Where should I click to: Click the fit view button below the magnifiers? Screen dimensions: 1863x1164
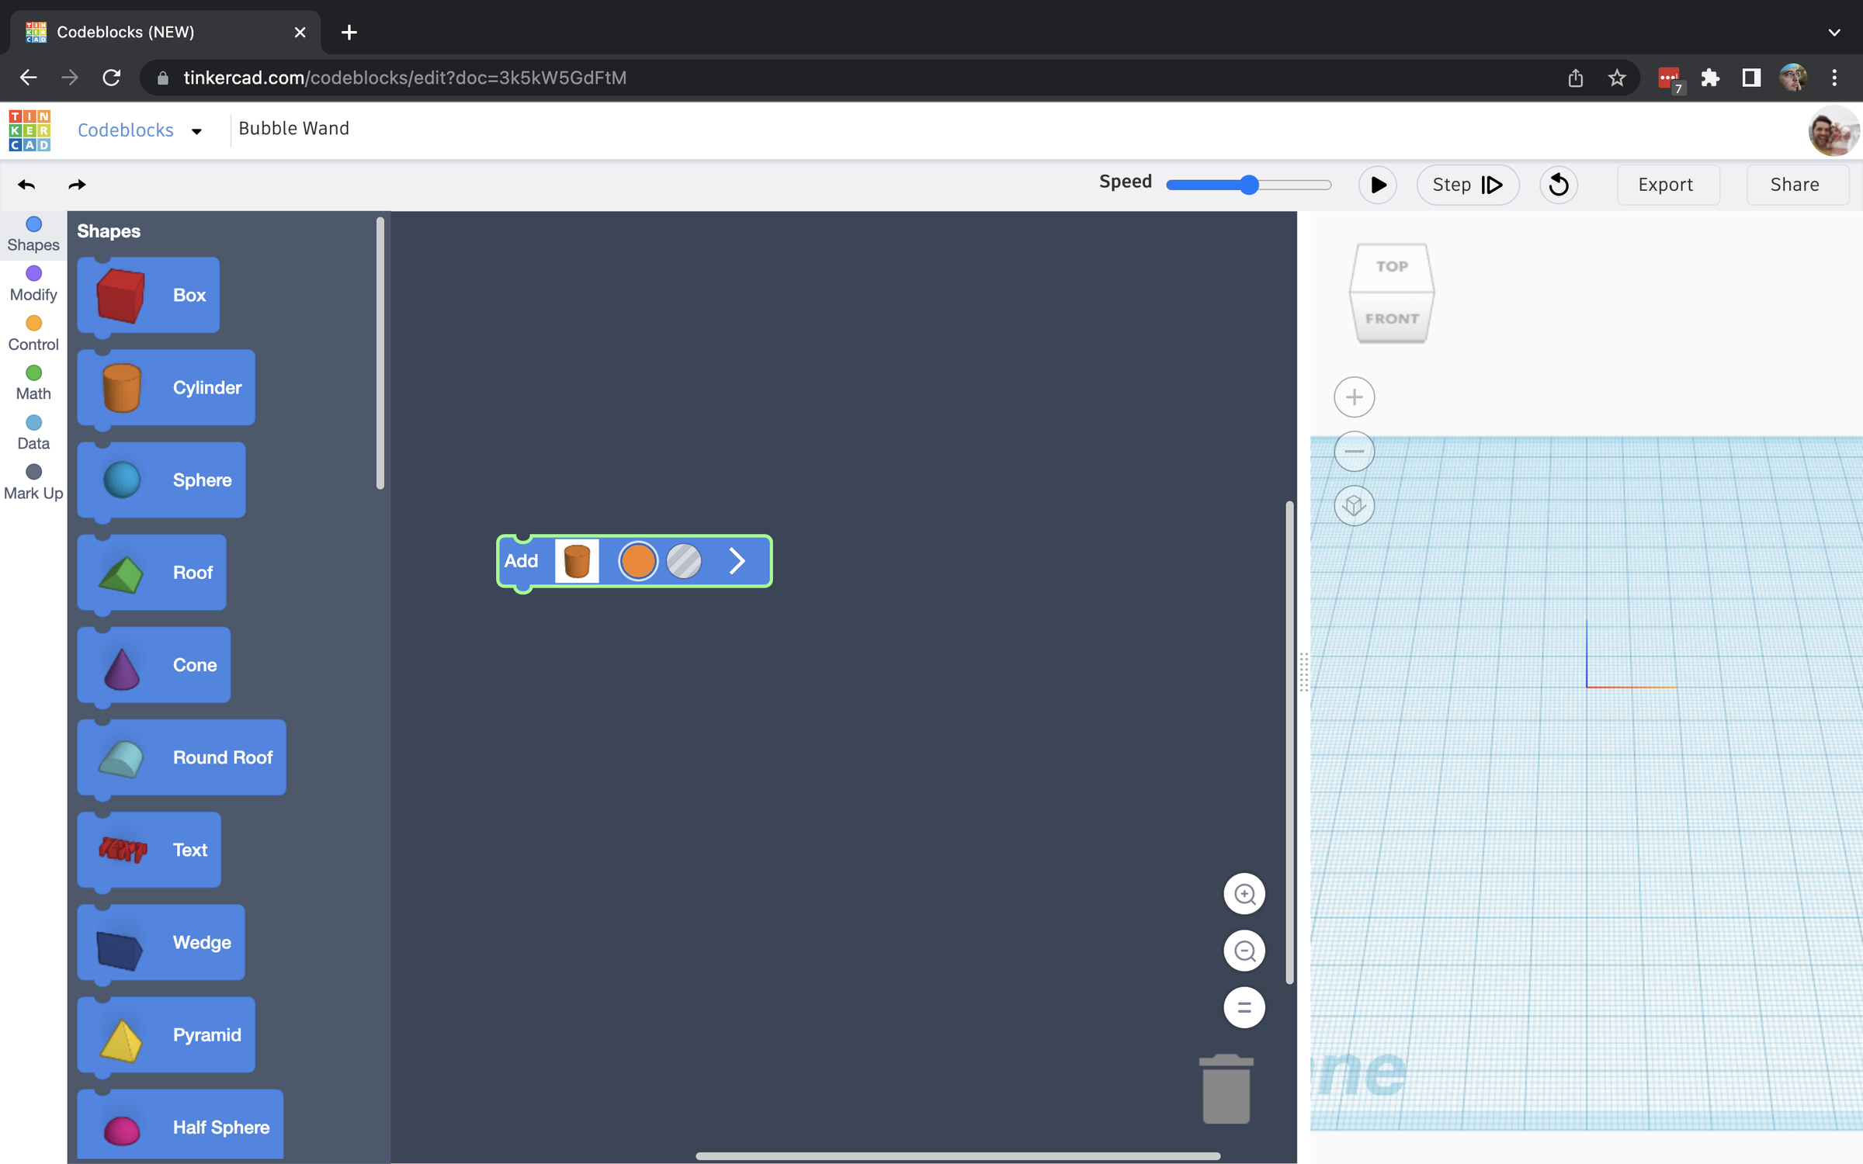pyautogui.click(x=1244, y=1007)
